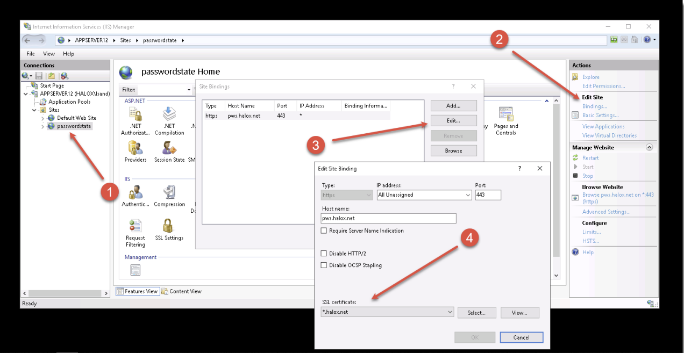
Task: Open the disabled Type dropdown showing https
Action: (x=347, y=195)
